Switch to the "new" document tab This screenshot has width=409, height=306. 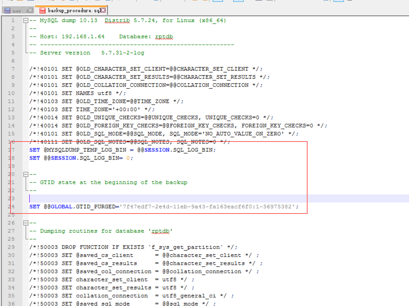coord(17,10)
